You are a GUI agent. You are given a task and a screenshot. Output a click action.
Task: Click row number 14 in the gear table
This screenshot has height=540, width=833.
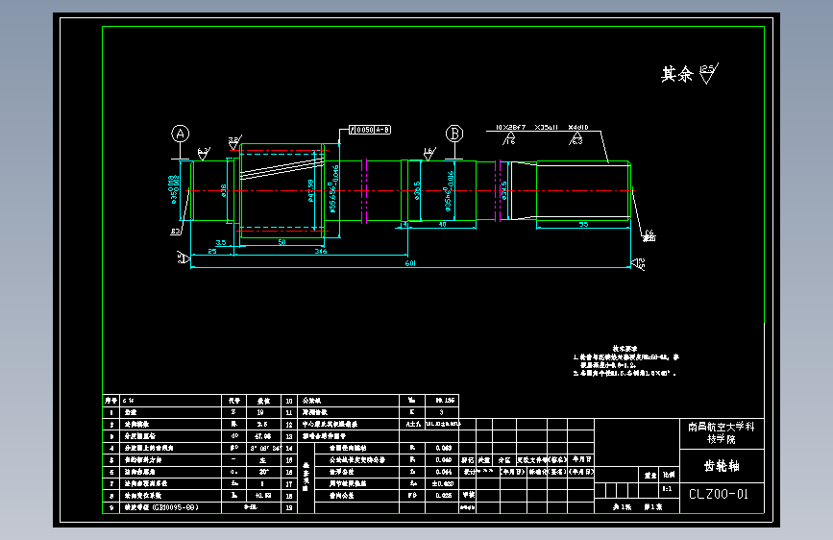(x=289, y=448)
